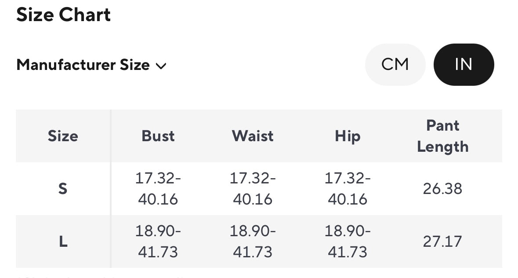Screen dimensions: 518x278
Task: Select the Hip value for size L
Action: tap(348, 241)
